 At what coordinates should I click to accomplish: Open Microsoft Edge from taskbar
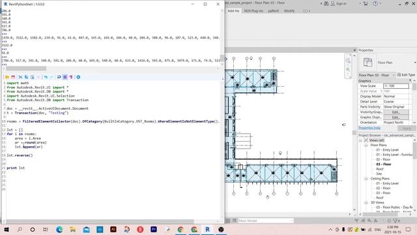(59, 230)
